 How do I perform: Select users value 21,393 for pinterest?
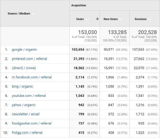(x=79, y=59)
